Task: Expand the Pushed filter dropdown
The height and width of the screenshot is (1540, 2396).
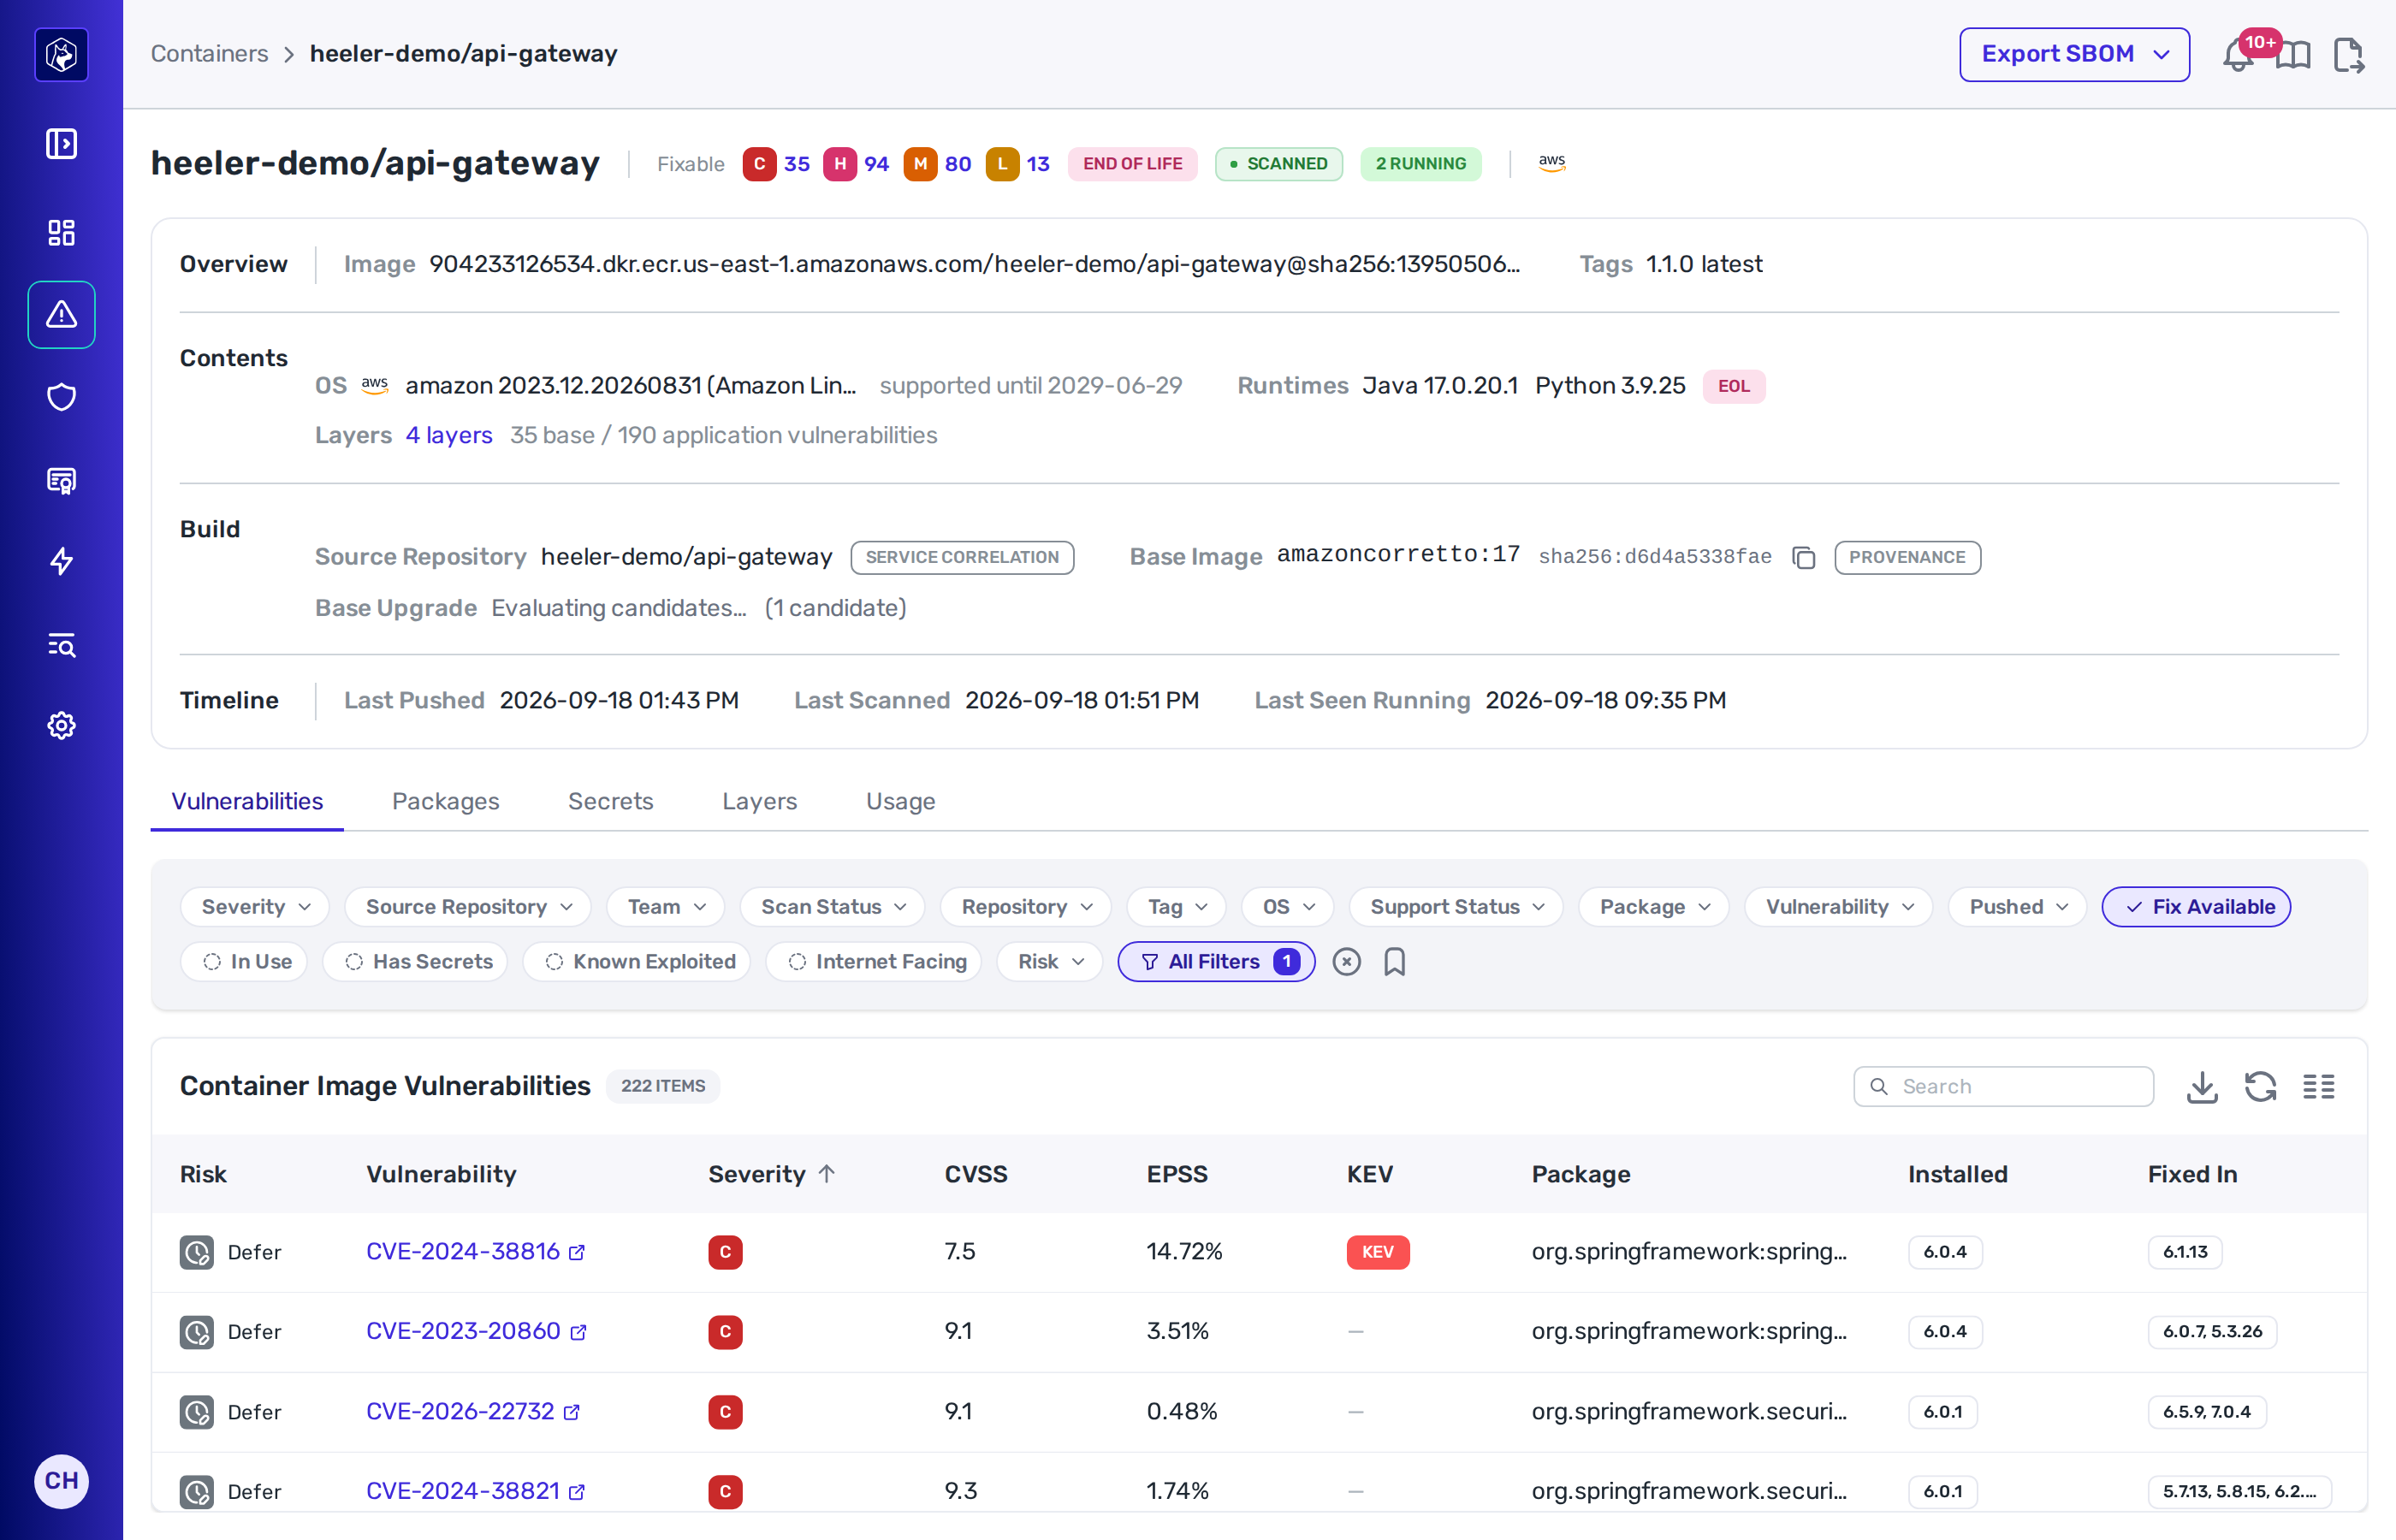Action: point(2017,907)
